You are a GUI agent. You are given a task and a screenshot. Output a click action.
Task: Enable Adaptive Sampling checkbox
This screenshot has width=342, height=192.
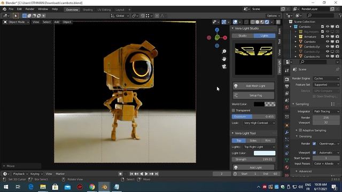click(300, 130)
